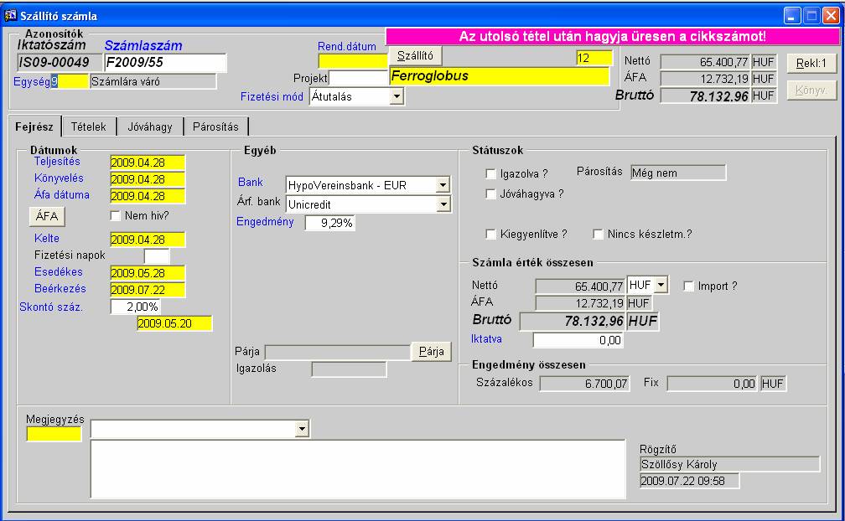Click the 'Rekl:1' button
Viewport: 845px width, 521px height.
811,64
